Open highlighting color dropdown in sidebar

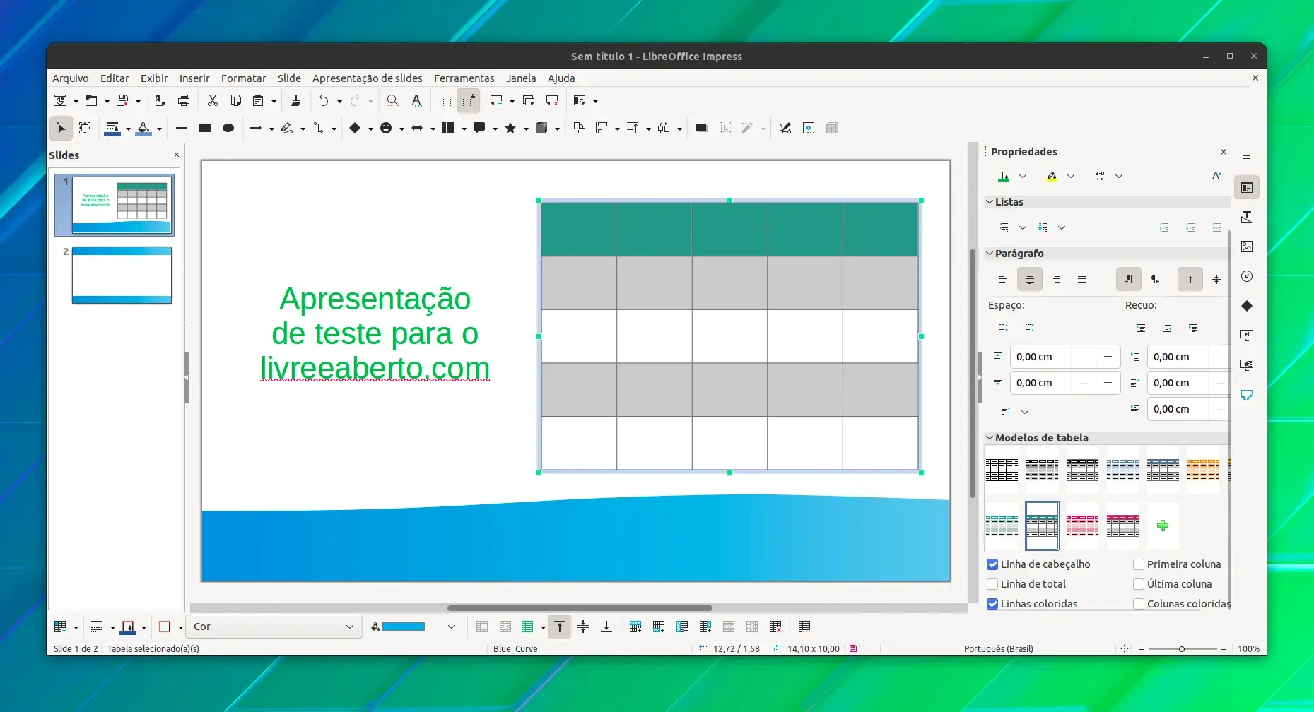[x=1071, y=176]
